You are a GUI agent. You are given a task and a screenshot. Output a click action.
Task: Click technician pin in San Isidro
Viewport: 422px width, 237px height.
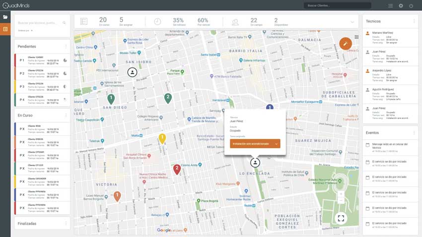132,72
